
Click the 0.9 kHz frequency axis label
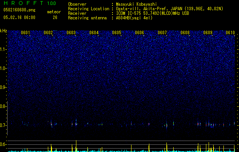coord(3,87)
